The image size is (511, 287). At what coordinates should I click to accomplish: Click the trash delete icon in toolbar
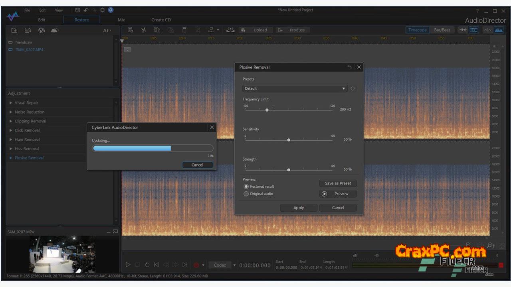184,30
